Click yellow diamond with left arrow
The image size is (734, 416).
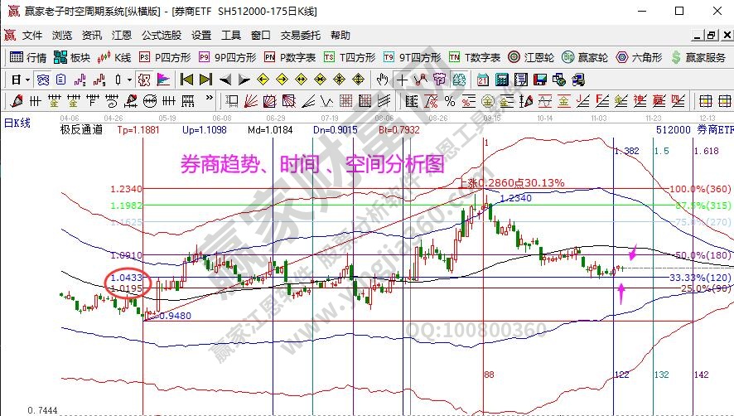click(263, 80)
